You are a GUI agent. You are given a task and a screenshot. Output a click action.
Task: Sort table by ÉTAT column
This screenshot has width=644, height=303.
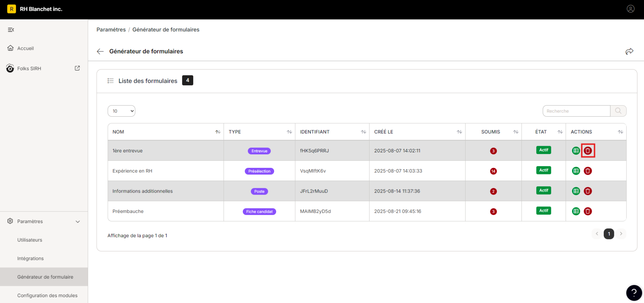click(x=560, y=132)
